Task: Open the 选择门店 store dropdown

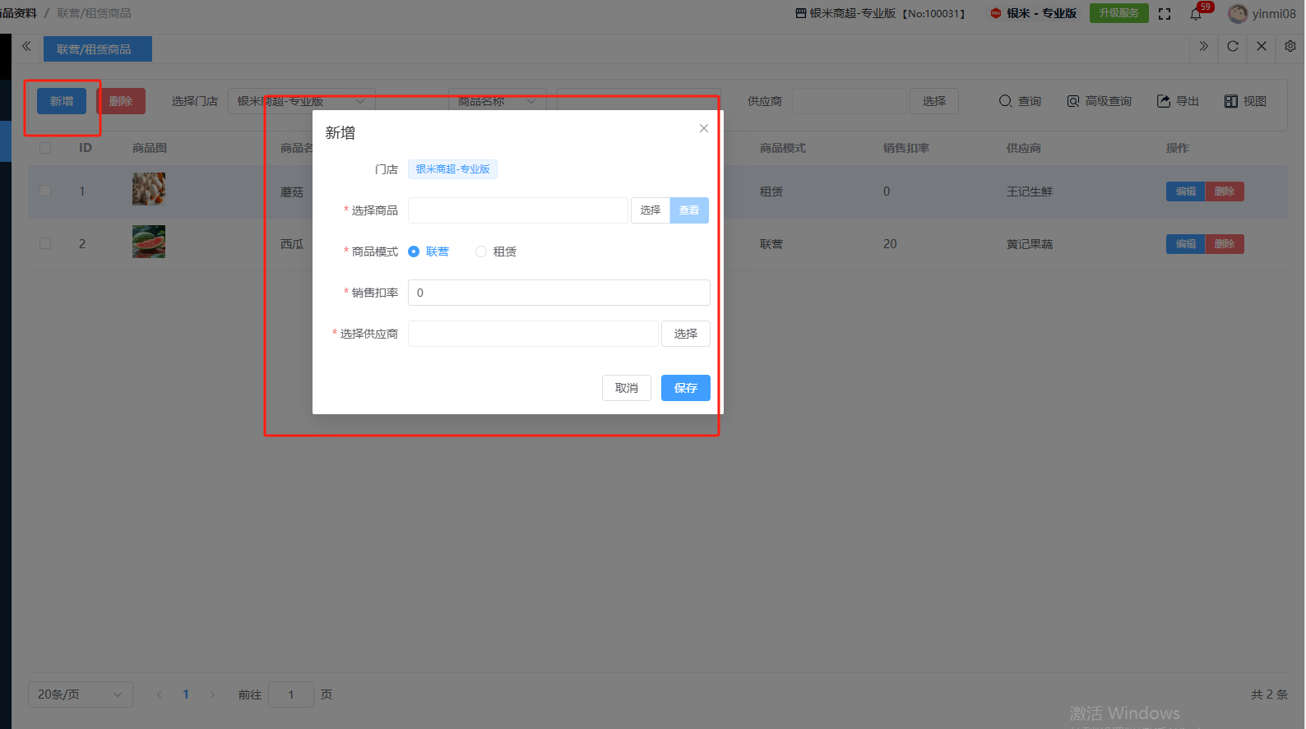Action: pos(301,101)
